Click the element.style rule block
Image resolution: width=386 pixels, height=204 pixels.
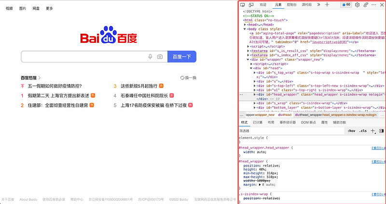[312, 140]
